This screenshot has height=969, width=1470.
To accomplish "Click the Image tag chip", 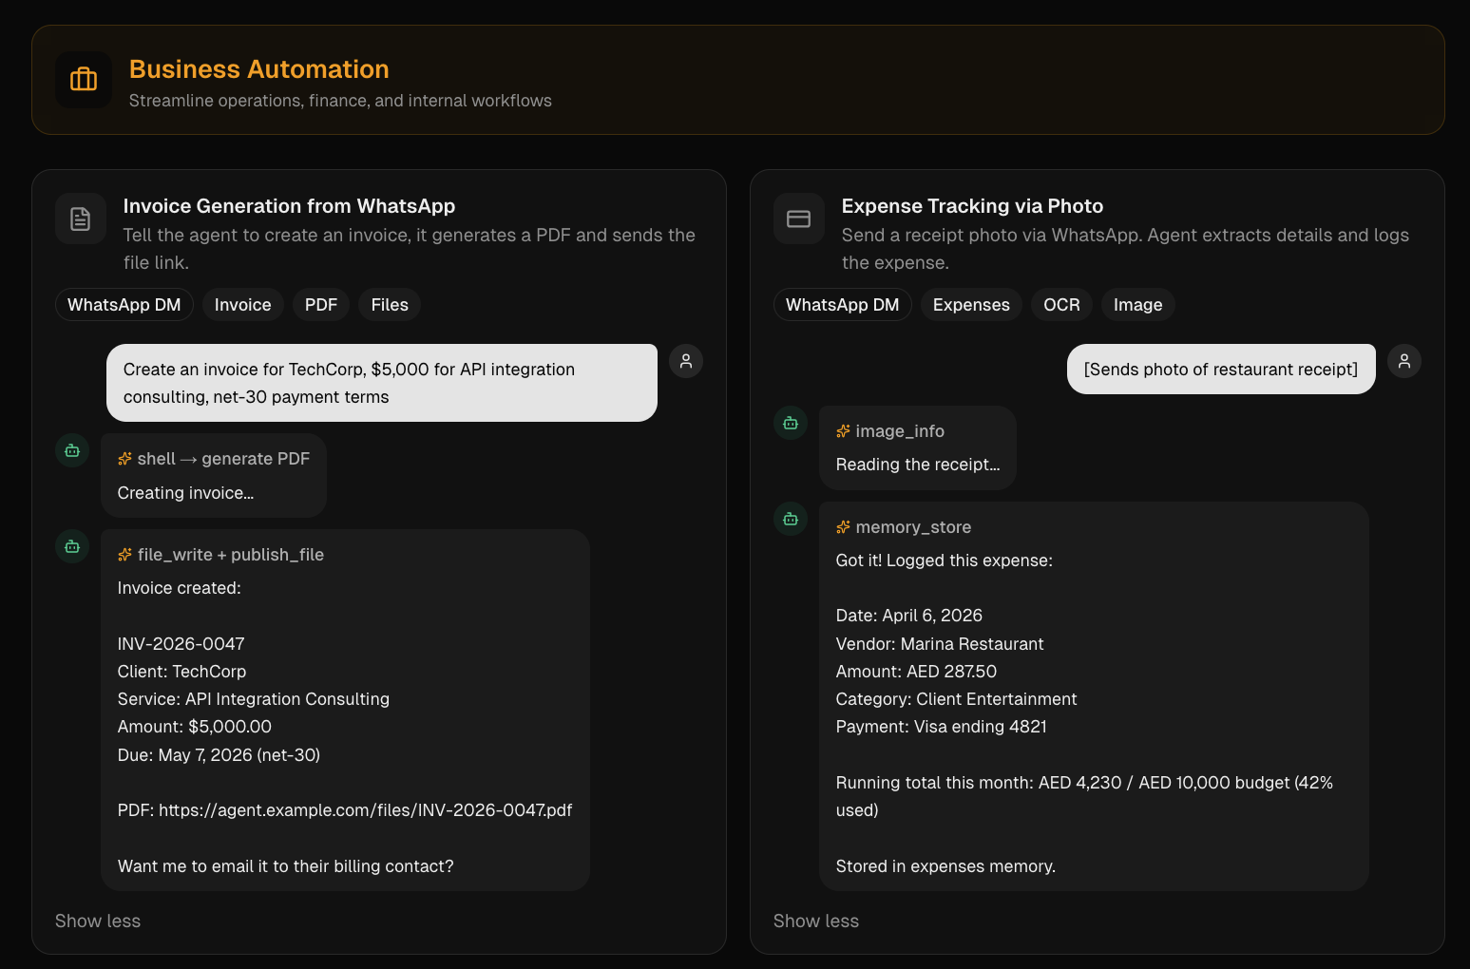I will tap(1137, 305).
